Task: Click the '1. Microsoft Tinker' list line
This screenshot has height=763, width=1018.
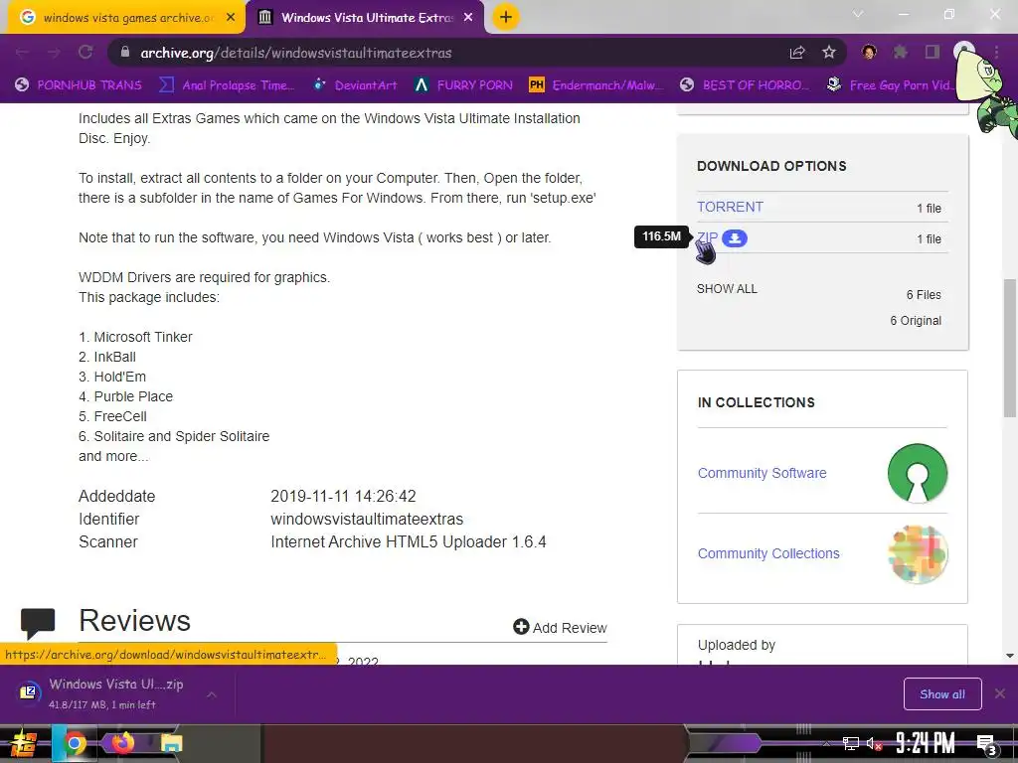Action: [x=135, y=337]
